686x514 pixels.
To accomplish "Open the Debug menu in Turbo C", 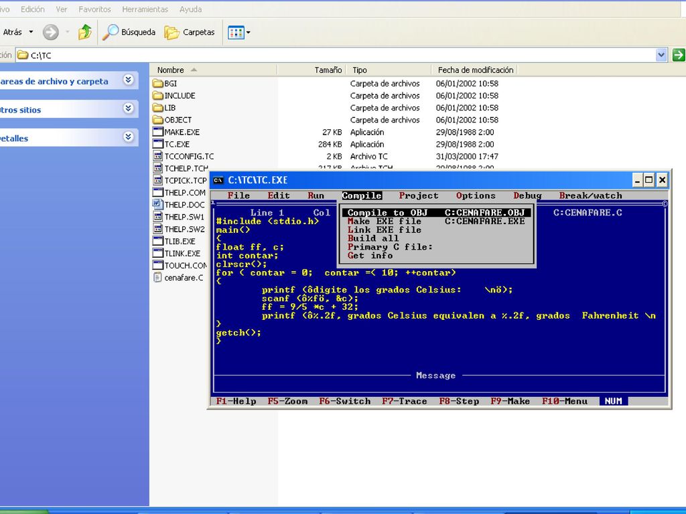I will (528, 196).
